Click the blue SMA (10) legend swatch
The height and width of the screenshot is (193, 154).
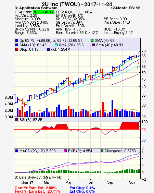click(17, 45)
